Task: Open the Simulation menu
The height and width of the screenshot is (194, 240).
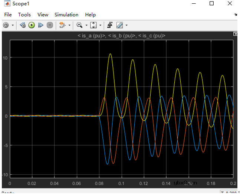Action: click(x=66, y=15)
